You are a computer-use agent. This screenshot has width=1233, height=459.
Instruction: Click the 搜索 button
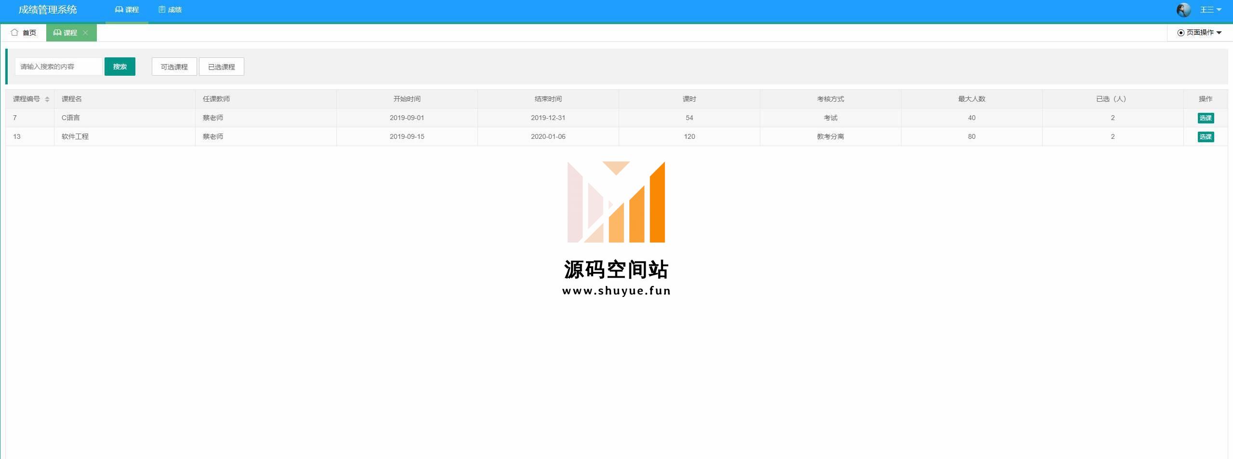click(120, 67)
